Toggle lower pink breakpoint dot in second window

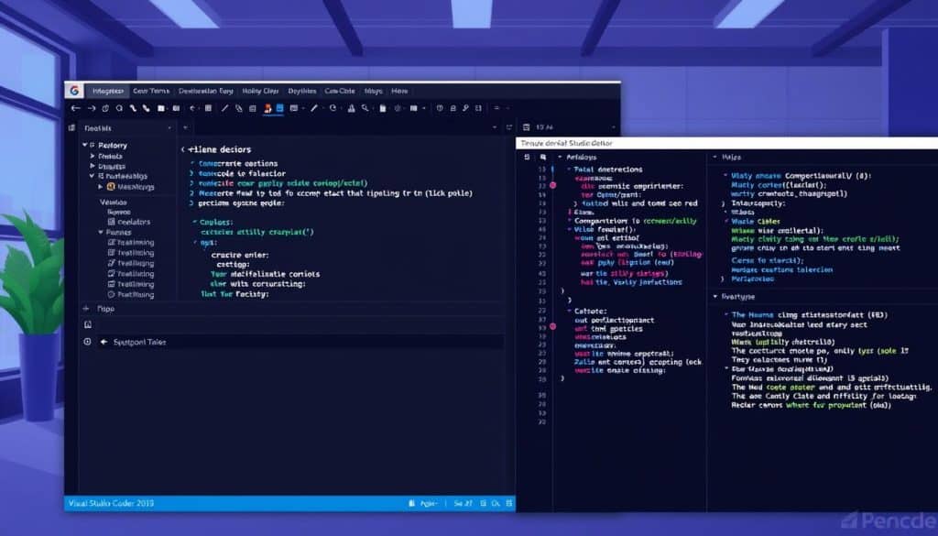[552, 326]
